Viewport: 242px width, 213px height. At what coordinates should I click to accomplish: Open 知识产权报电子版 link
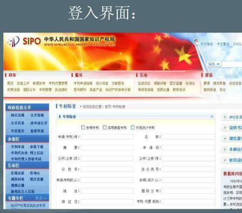(x=118, y=90)
